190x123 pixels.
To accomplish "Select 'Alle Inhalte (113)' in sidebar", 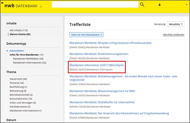I will [x=19, y=30].
